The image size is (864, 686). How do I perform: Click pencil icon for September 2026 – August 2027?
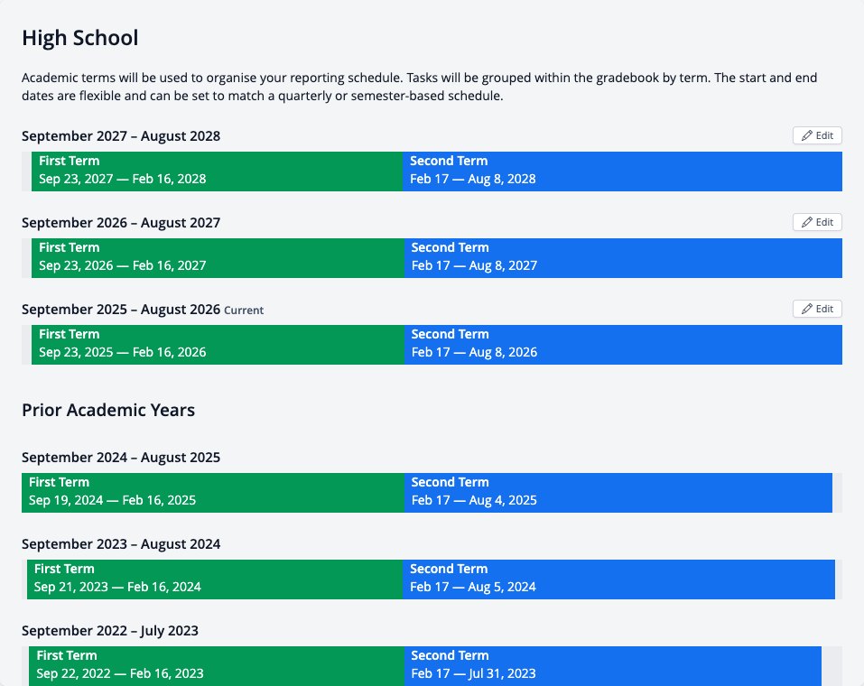[807, 222]
